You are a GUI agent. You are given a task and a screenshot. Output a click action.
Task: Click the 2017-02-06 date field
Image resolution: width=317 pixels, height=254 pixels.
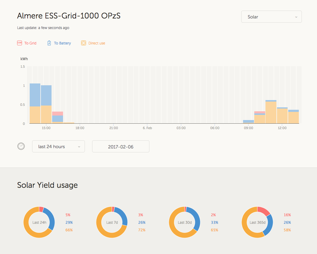(x=121, y=147)
